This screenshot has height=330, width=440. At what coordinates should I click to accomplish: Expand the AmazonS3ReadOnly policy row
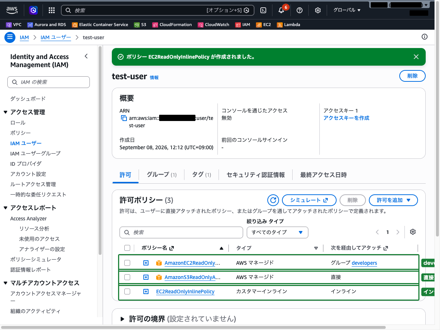tap(146, 277)
